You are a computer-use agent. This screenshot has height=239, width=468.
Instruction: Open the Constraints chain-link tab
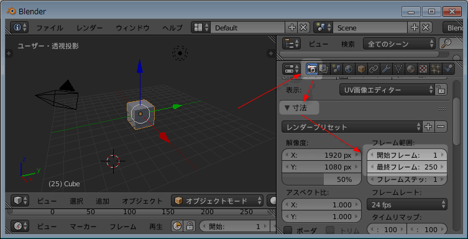pyautogui.click(x=374, y=69)
